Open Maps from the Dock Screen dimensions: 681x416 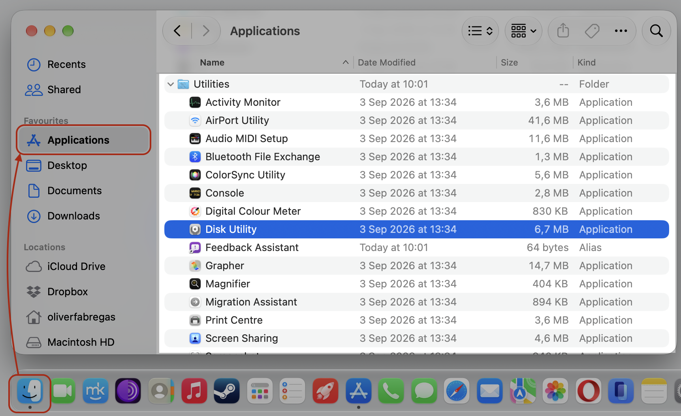523,391
